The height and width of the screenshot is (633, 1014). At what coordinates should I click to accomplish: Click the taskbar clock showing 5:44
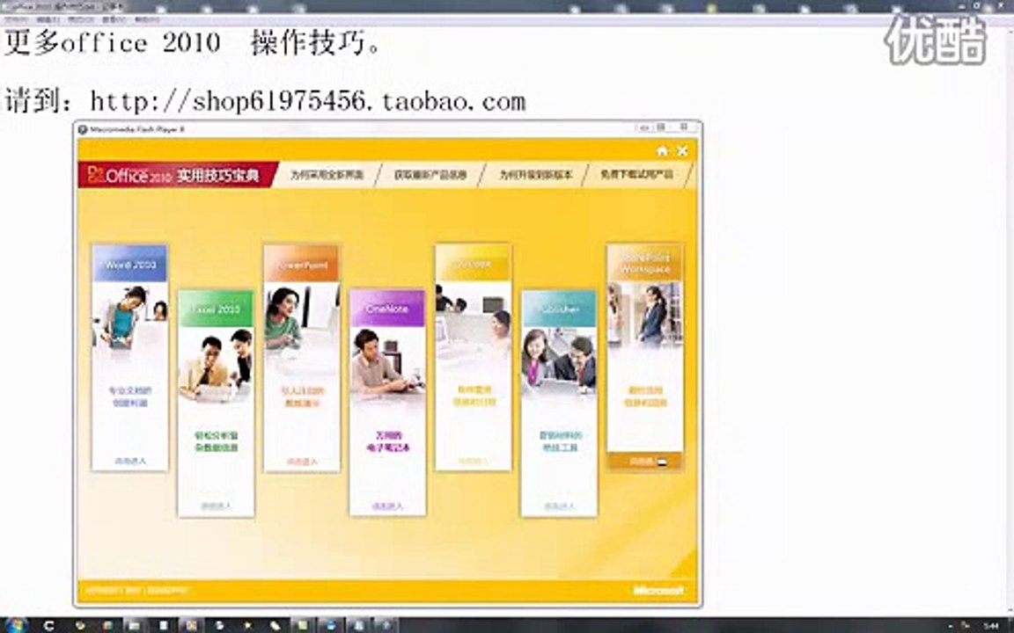point(990,625)
